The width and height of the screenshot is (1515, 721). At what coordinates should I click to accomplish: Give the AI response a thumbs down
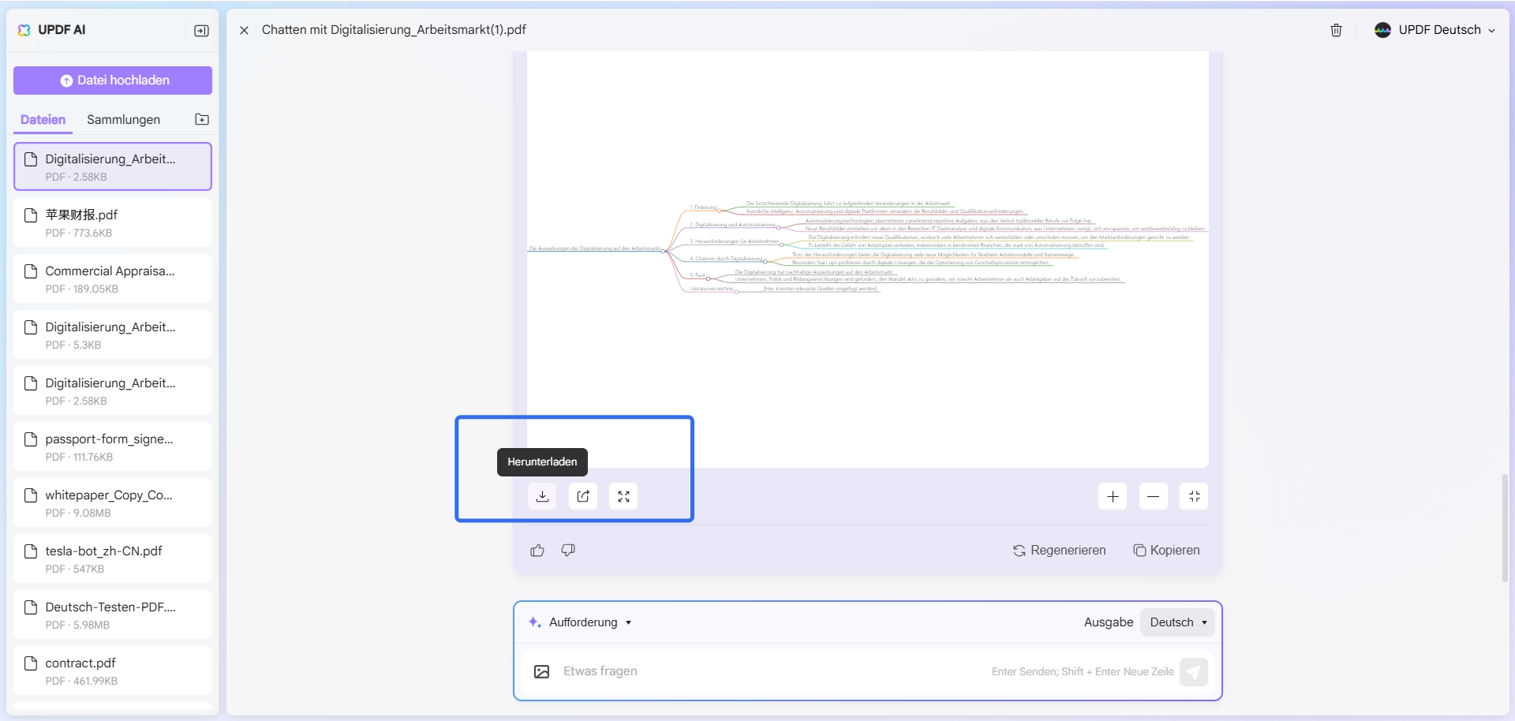coord(567,550)
